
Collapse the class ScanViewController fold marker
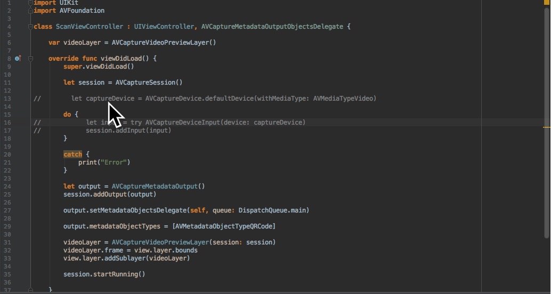click(30, 27)
